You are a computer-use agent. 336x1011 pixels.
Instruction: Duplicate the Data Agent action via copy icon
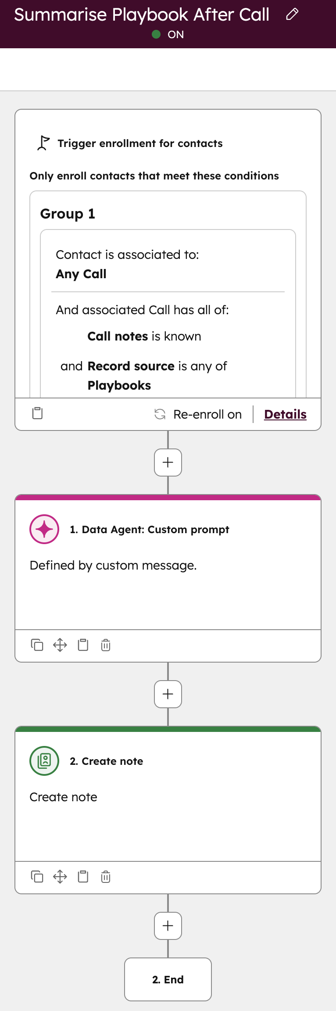tap(37, 645)
